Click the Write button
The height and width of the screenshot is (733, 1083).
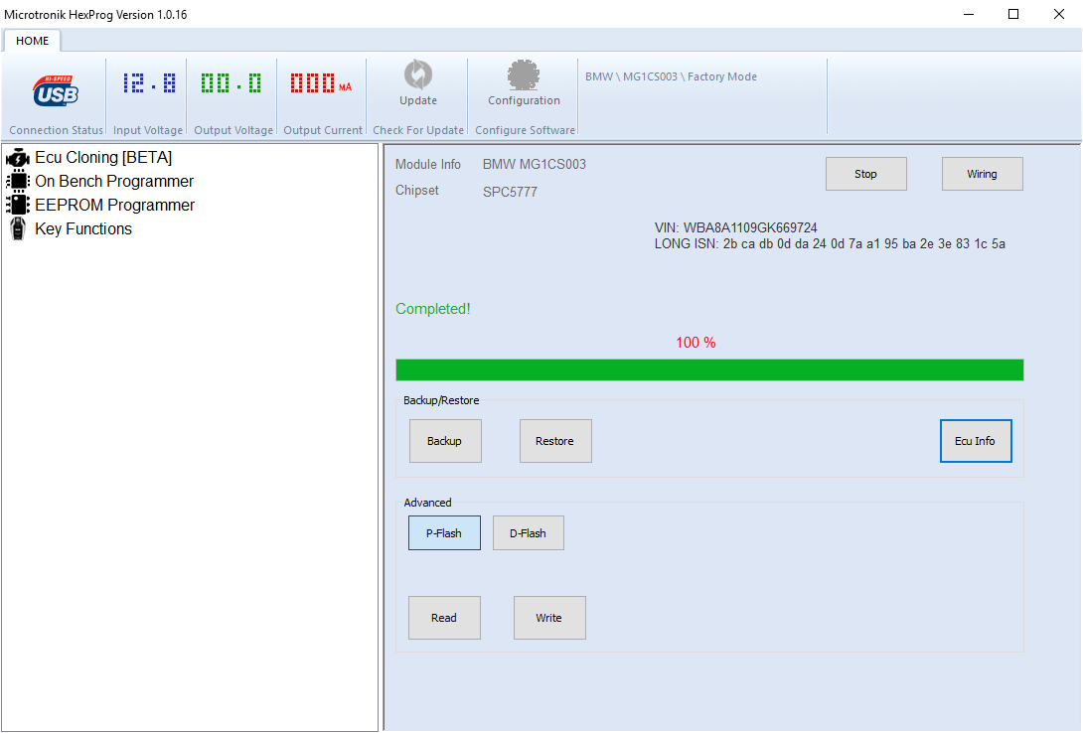[x=549, y=618]
